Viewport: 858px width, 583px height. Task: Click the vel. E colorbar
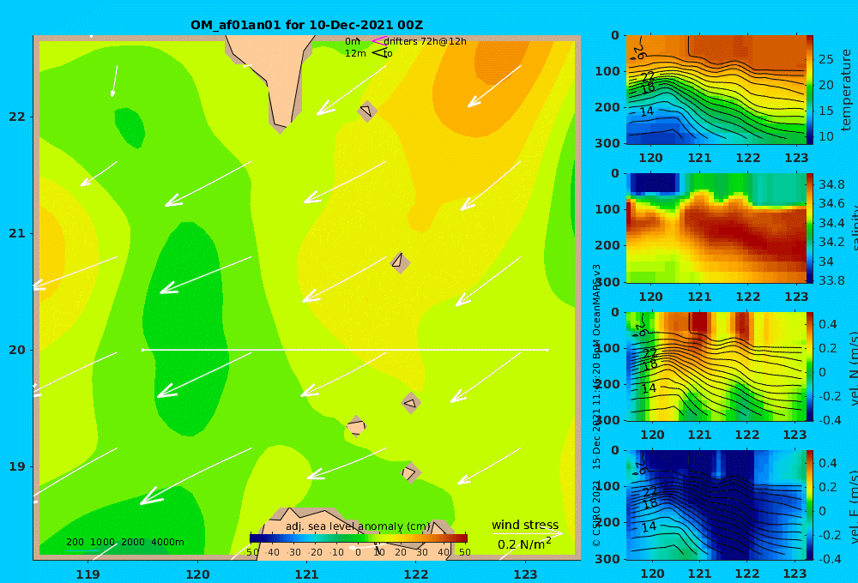[x=810, y=505]
